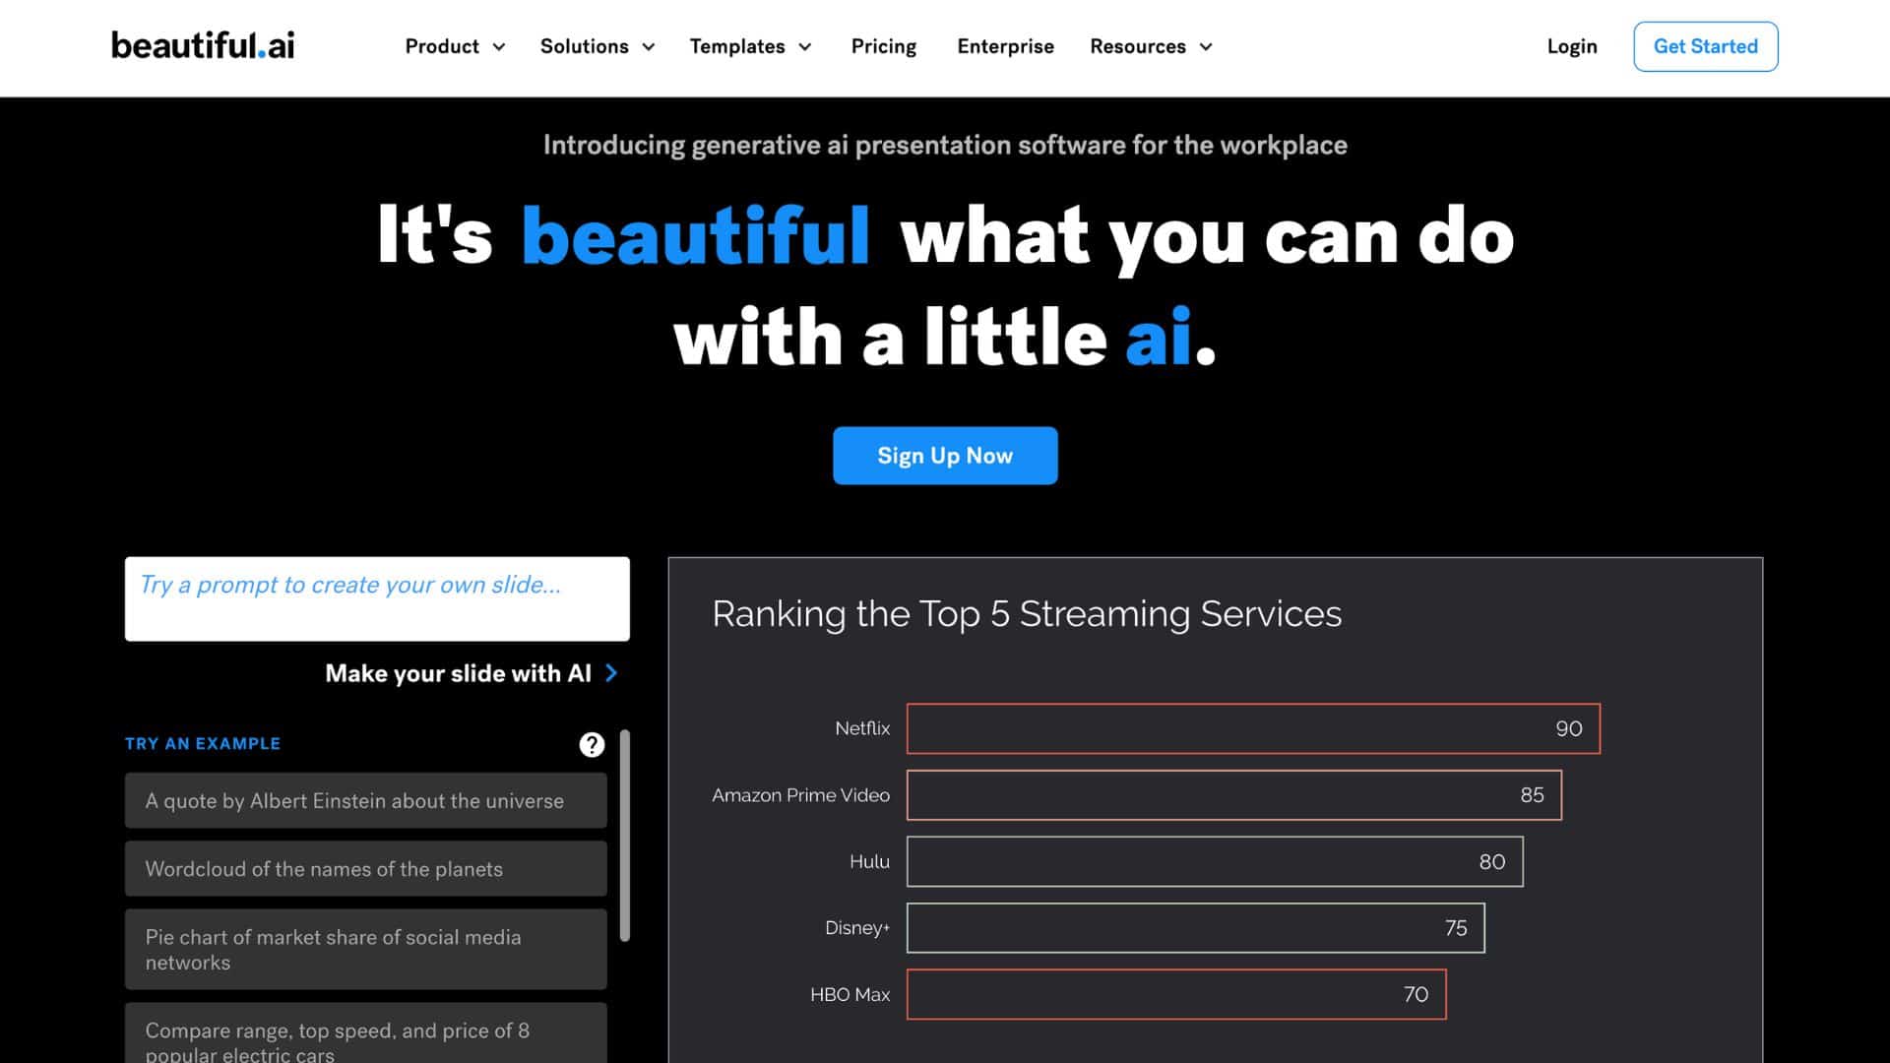Image resolution: width=1890 pixels, height=1063 pixels.
Task: Click the Netflix chart label
Action: [862, 728]
